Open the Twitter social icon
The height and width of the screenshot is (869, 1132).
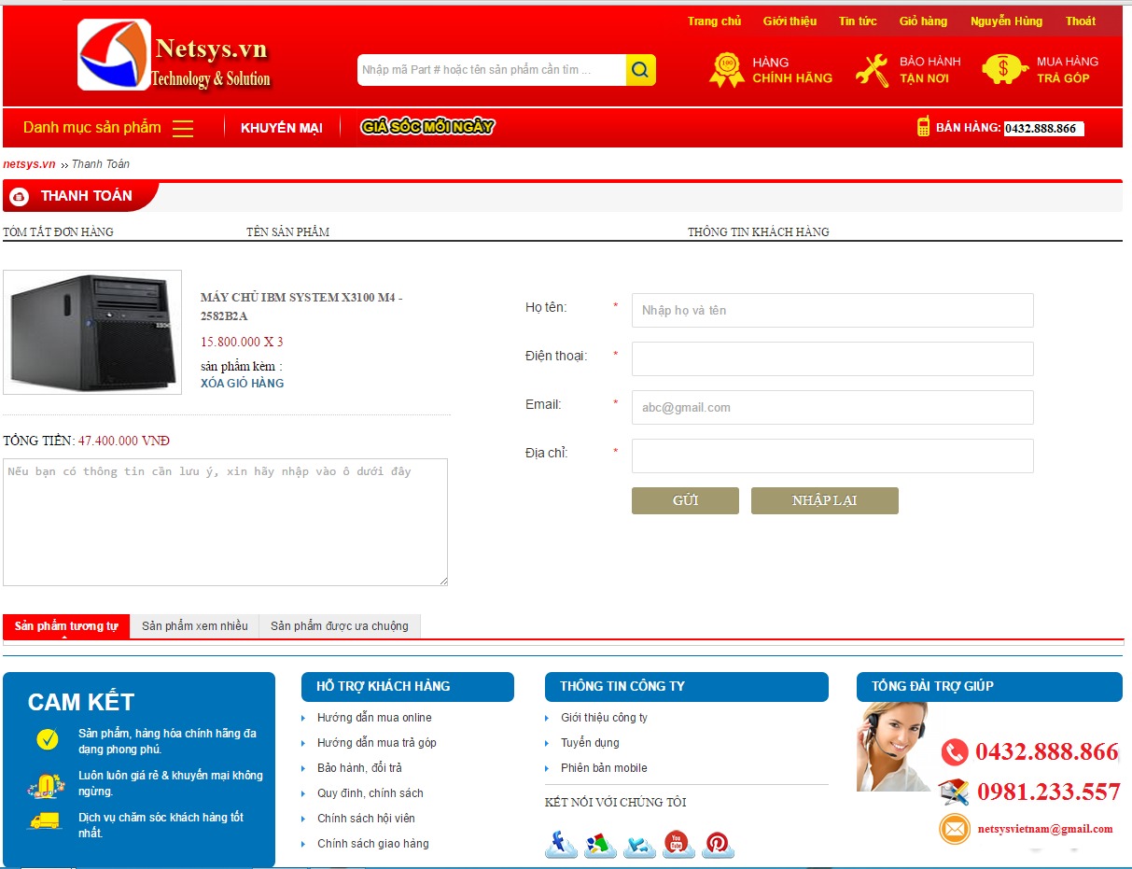[639, 844]
